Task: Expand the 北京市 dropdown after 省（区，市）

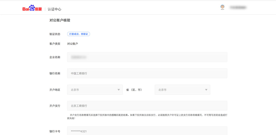Action: [x=182, y=90]
